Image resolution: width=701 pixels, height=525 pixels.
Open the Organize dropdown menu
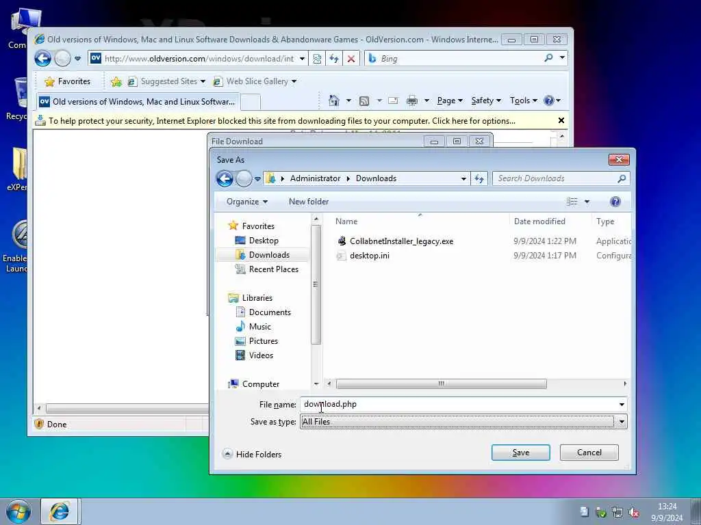(x=246, y=202)
